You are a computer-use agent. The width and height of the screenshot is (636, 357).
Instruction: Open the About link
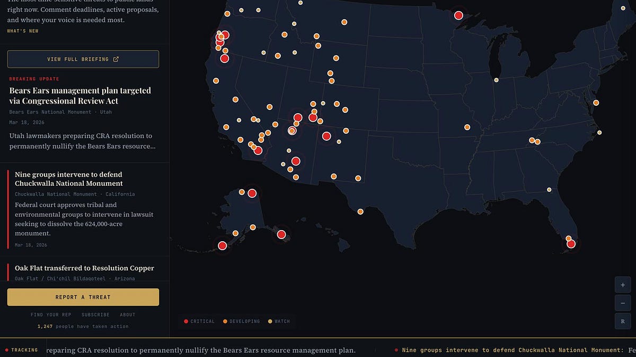tap(128, 315)
